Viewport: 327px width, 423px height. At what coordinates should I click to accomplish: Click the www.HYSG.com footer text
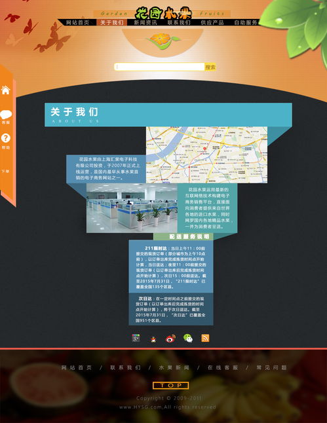168,407
